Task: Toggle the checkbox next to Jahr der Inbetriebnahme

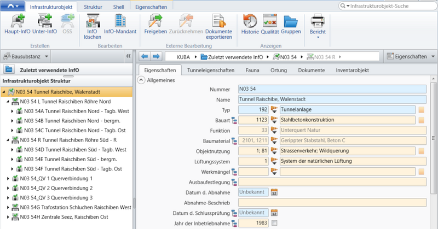Action: coord(274,223)
